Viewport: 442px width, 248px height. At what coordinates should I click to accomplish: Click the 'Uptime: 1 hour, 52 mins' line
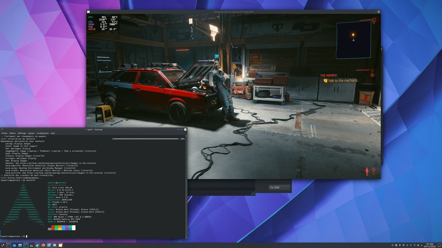coord(61,193)
